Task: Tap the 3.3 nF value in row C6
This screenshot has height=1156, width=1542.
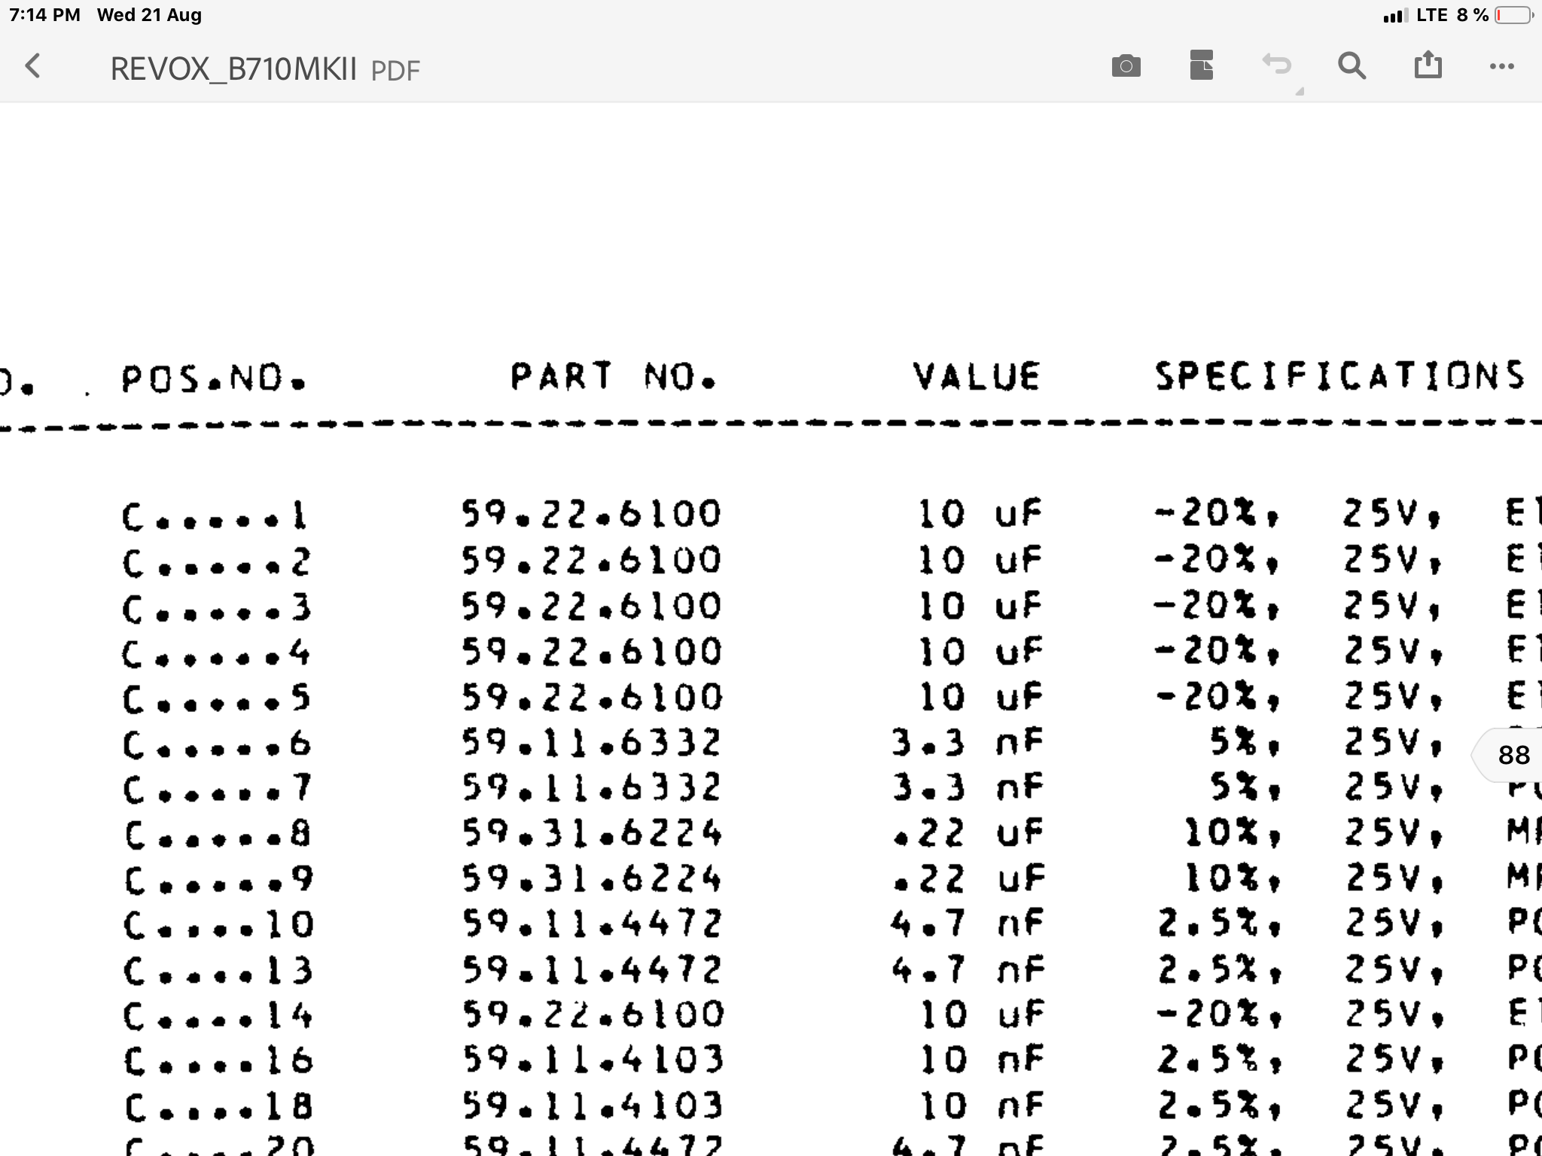Action: (x=967, y=743)
